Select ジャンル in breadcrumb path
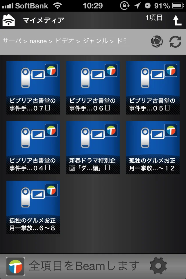 (x=95, y=41)
